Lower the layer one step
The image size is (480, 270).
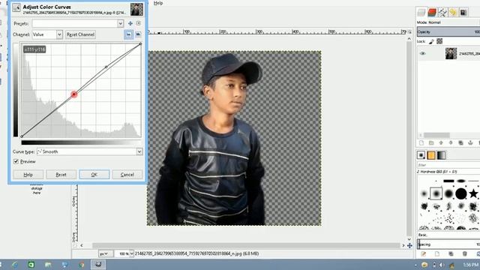point(451,143)
